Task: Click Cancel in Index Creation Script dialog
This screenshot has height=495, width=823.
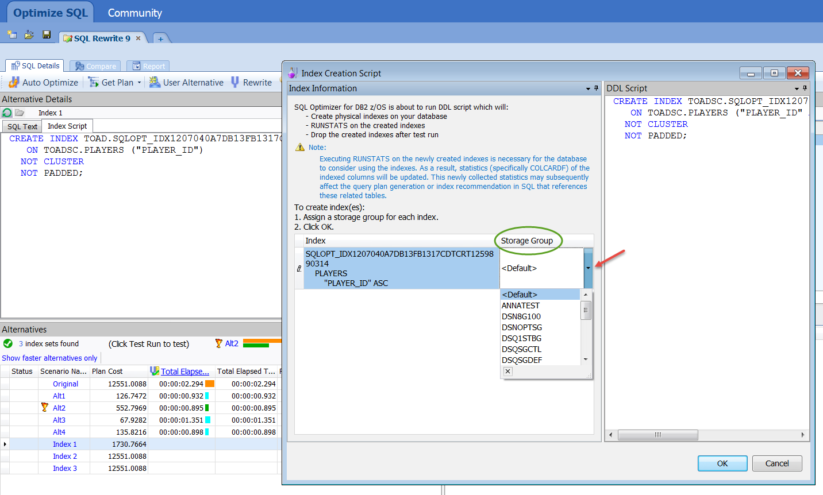Action: pos(777,463)
